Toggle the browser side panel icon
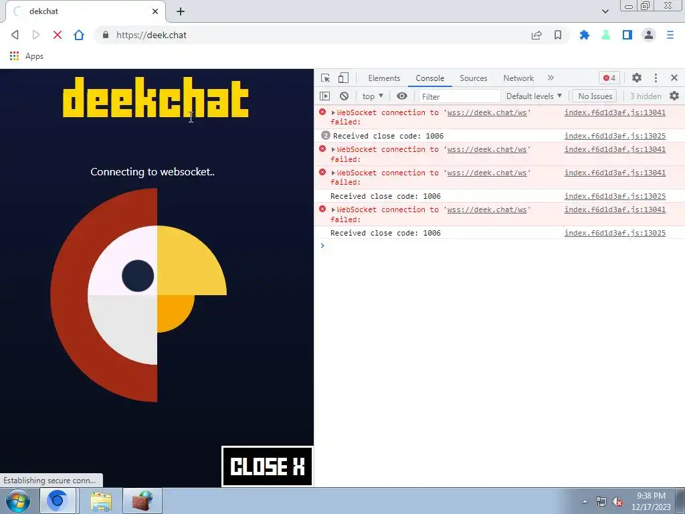This screenshot has width=685, height=514. click(627, 35)
